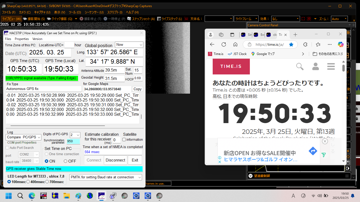Click the Time.is user profile icon
Viewport: 360px width, 202px height.
pos(315,67)
